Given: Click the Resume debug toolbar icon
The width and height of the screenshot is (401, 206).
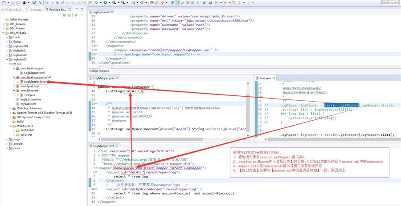Looking at the screenshot, I should coord(47,3).
